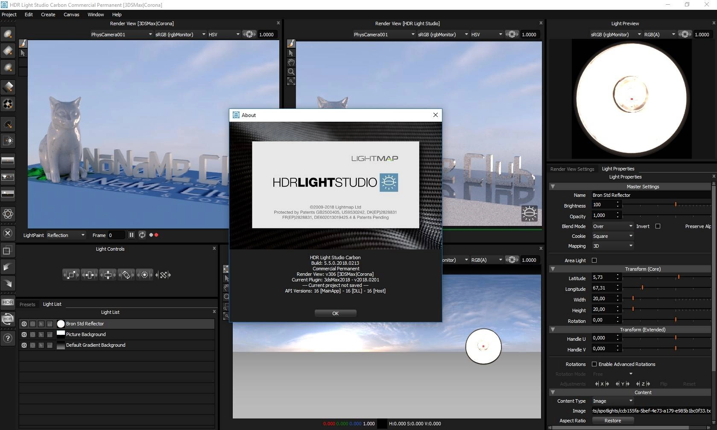Click OK in the About dialog
This screenshot has width=717, height=430.
point(335,313)
